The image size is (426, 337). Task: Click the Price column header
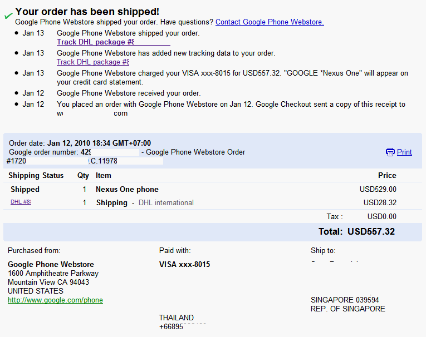387,176
